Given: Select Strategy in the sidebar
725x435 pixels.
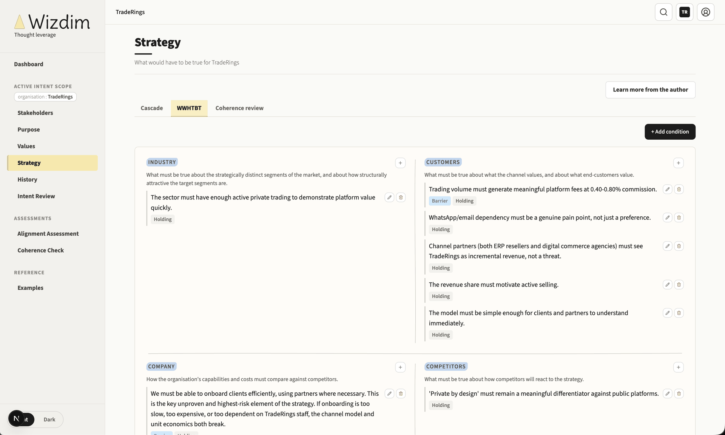Looking at the screenshot, I should (52, 163).
